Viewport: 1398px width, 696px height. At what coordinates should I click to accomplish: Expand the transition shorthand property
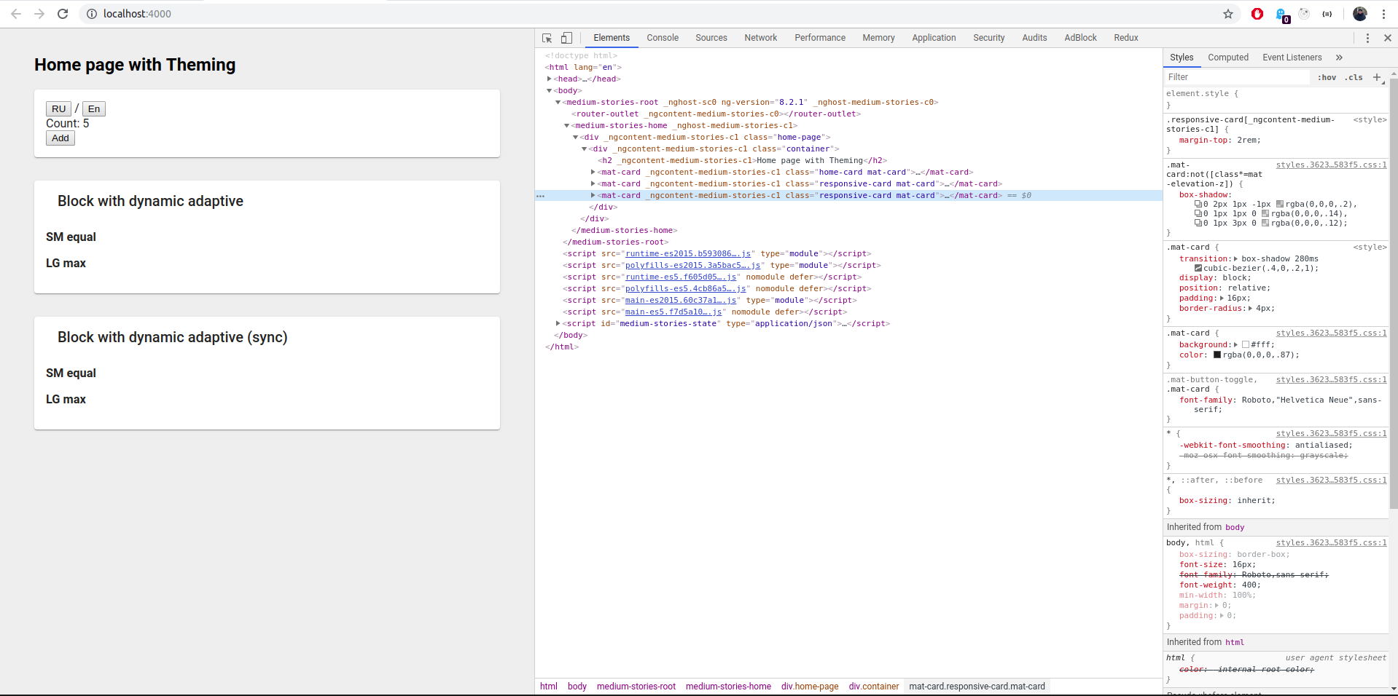point(1235,259)
